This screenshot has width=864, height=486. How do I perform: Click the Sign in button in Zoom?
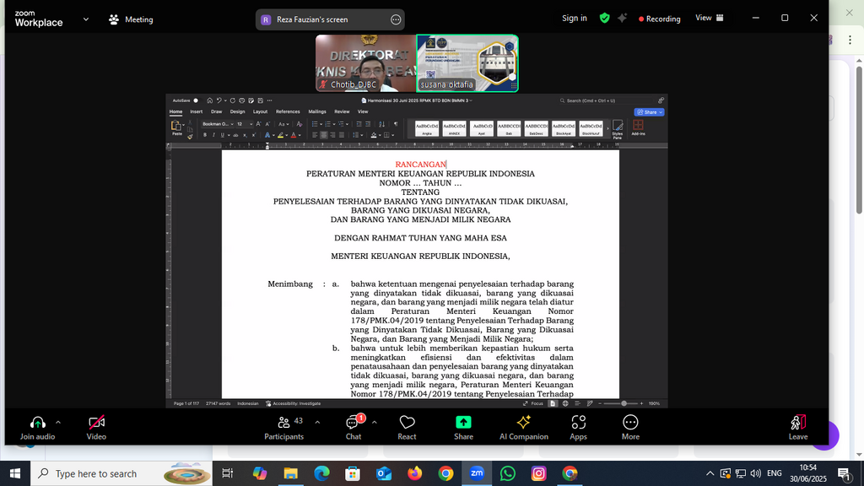click(574, 19)
